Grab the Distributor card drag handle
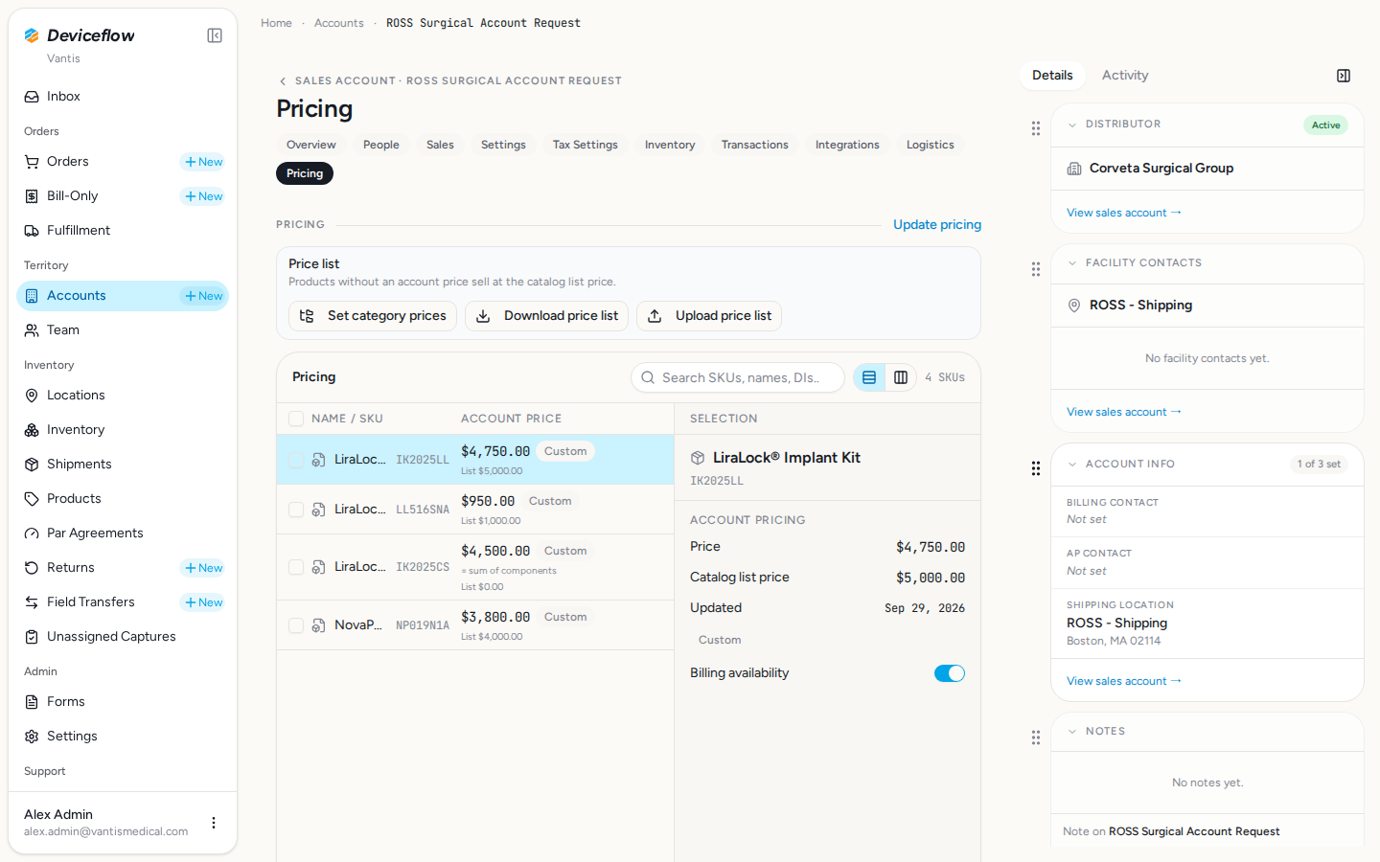This screenshot has width=1380, height=862. (1036, 127)
